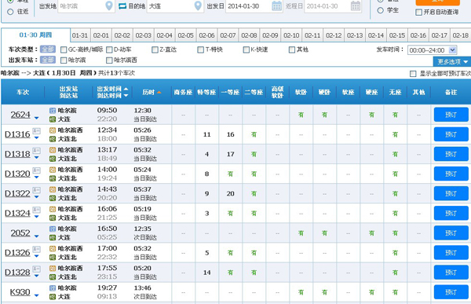Screen dimensions: 471x304
Task: Open ID card icon for D1320
Action: [x=36, y=170]
